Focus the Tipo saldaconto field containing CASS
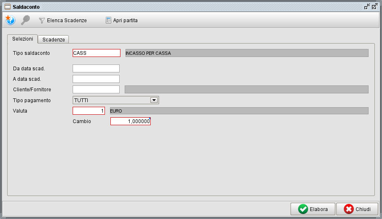 [96, 53]
